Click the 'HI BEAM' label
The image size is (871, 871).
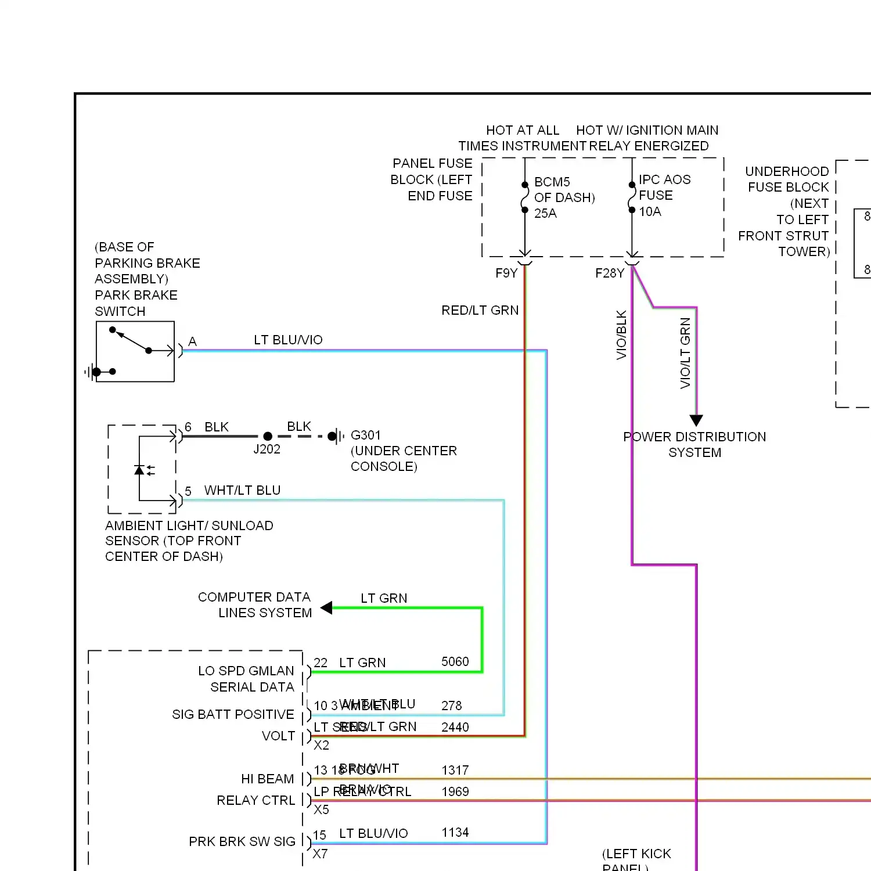(268, 779)
